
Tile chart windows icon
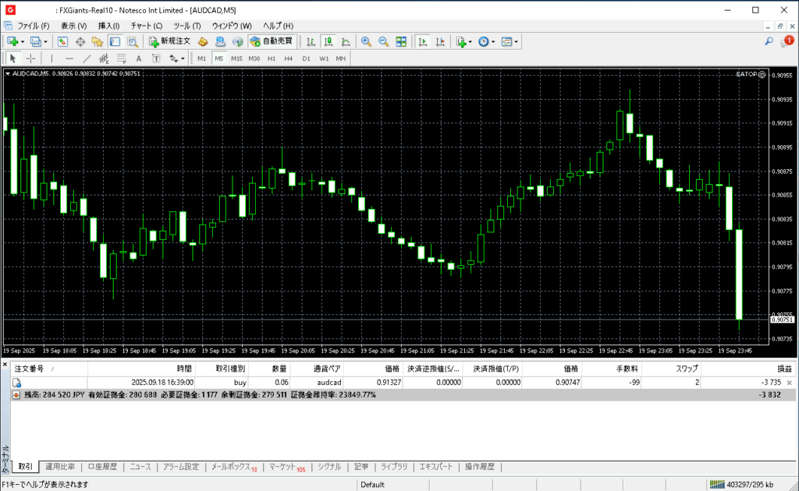coord(401,41)
